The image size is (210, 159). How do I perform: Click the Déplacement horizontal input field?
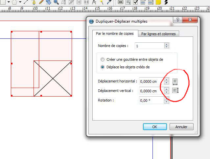151,81
